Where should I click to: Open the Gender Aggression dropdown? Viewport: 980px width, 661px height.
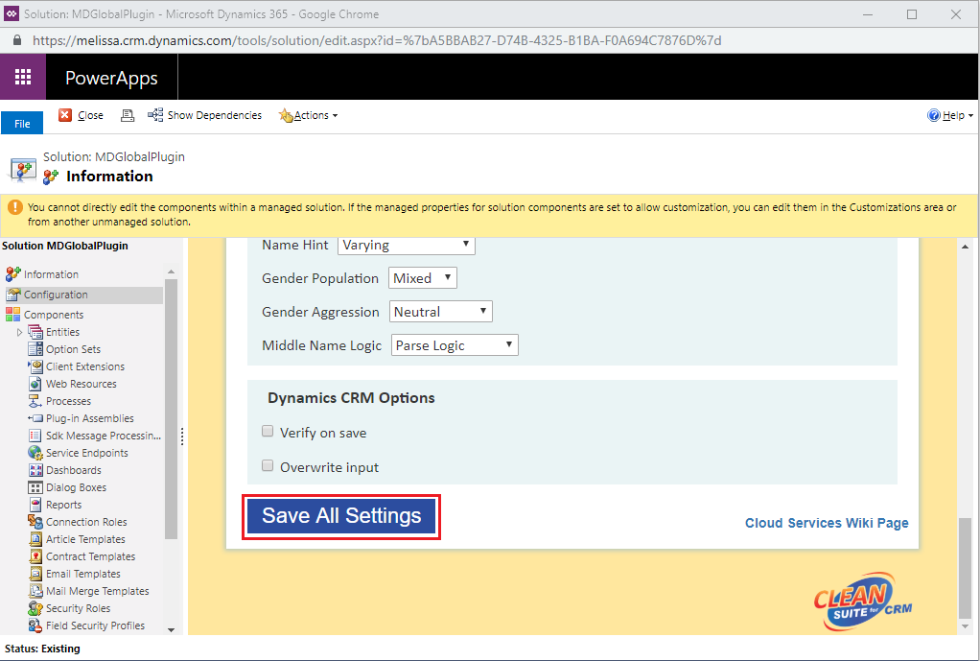[x=441, y=312]
